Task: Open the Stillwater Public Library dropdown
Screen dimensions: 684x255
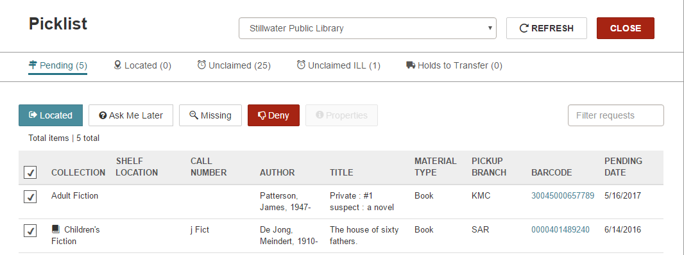Action: [x=367, y=28]
